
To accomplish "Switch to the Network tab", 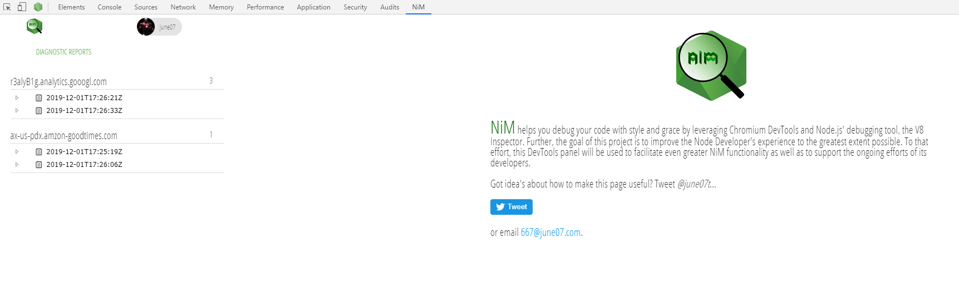I will (x=183, y=7).
